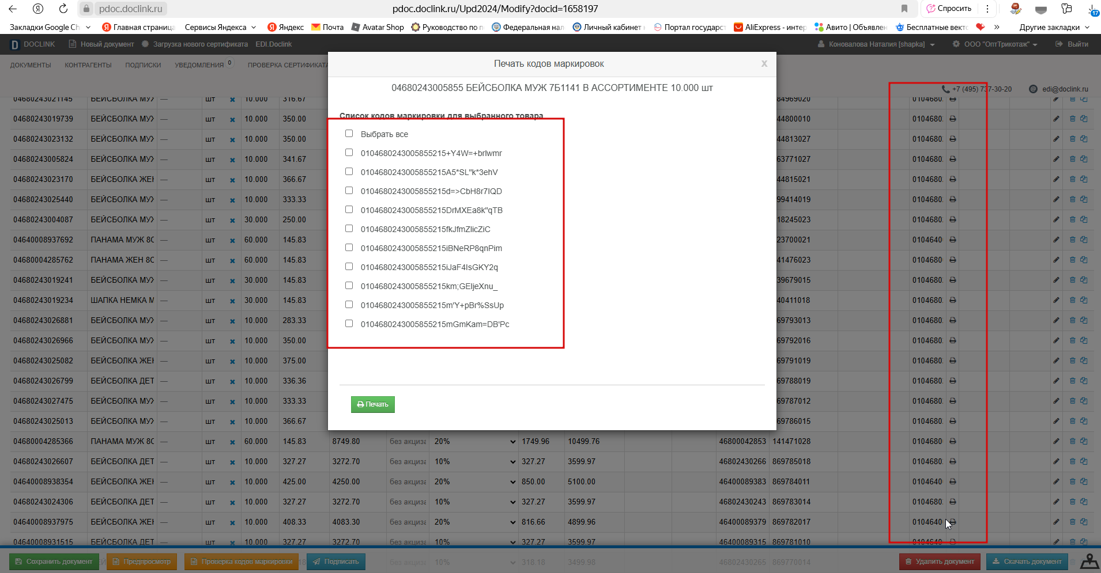Go back with browser back arrow
The width and height of the screenshot is (1101, 573).
[x=13, y=9]
